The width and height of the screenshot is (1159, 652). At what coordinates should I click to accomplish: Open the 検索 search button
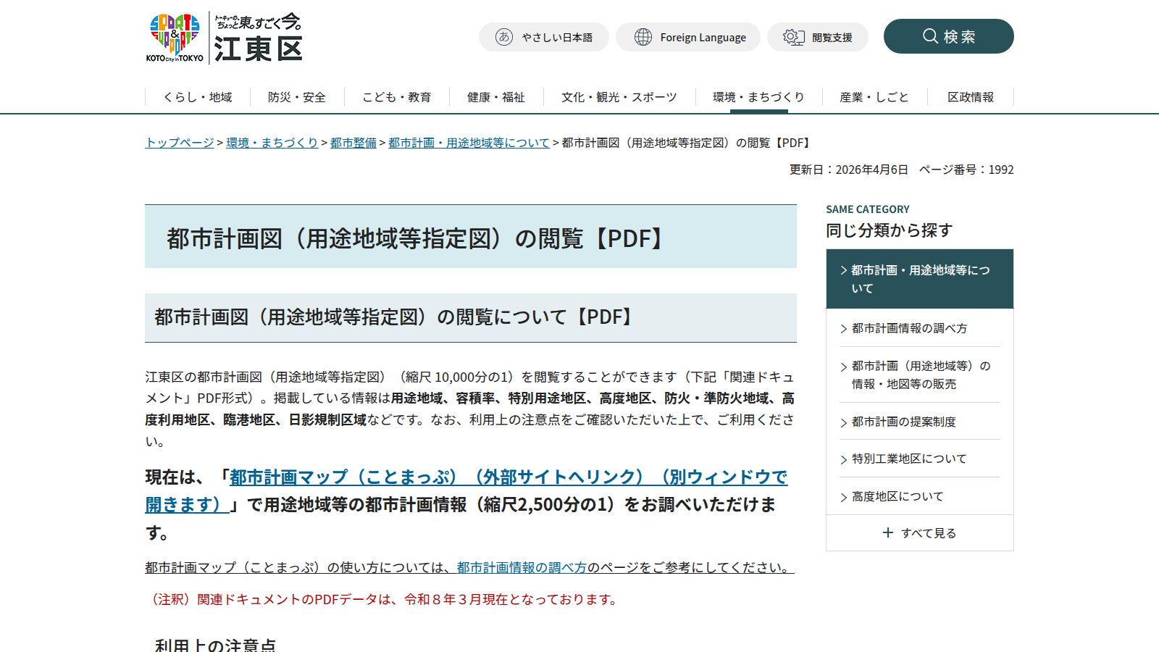[x=949, y=36]
